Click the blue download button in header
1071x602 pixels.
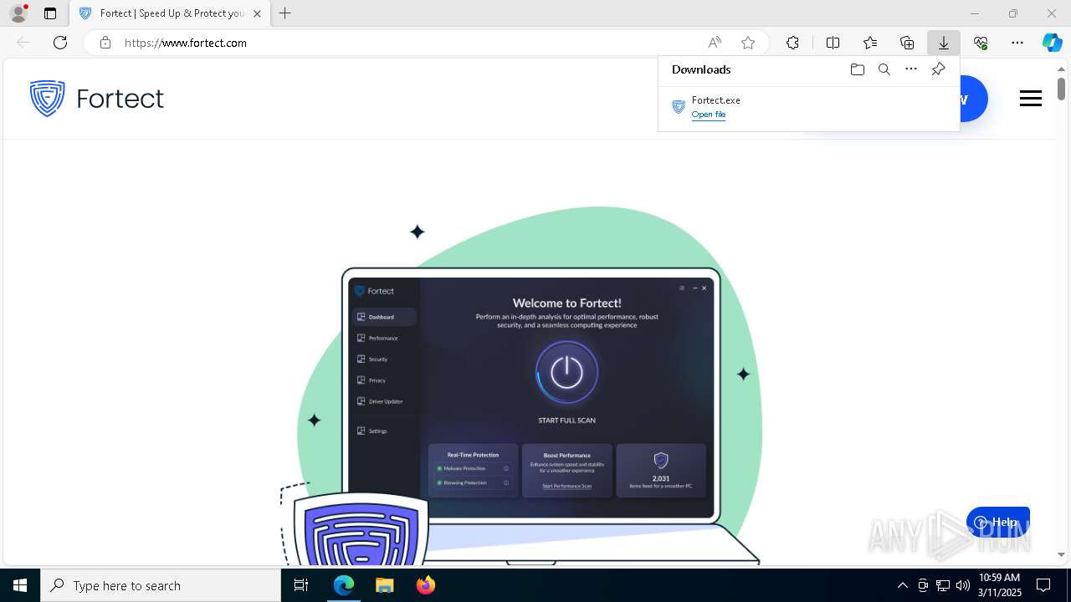pyautogui.click(x=973, y=99)
